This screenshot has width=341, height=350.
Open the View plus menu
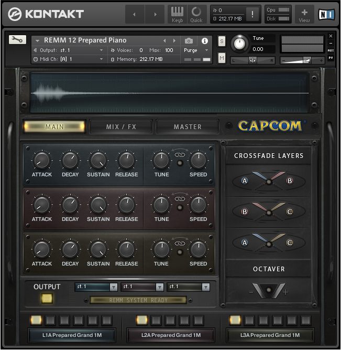(x=304, y=14)
